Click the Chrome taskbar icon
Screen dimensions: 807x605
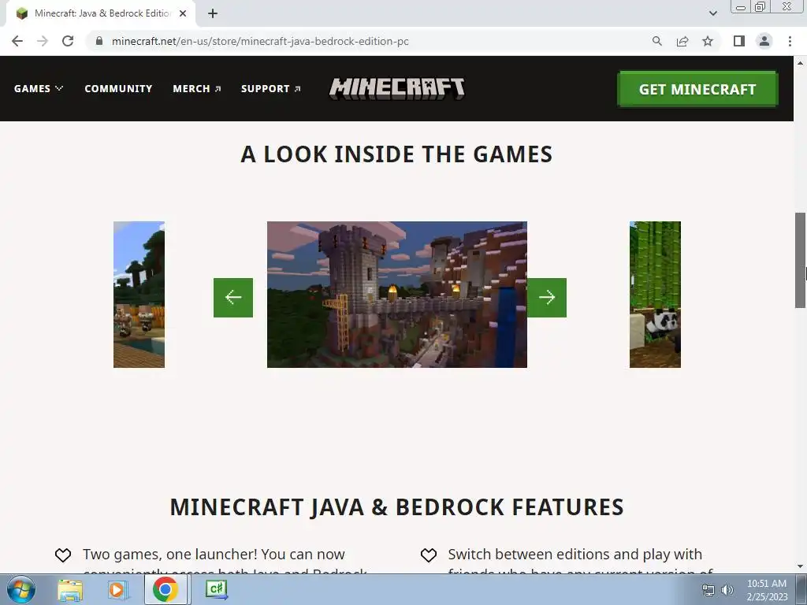tap(165, 589)
